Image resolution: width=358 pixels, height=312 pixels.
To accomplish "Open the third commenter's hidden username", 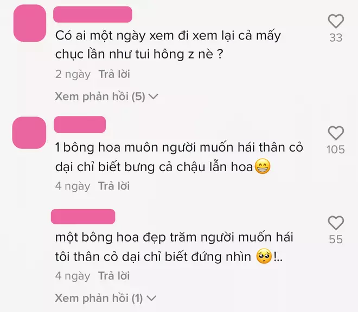I will point(83,217).
